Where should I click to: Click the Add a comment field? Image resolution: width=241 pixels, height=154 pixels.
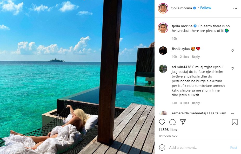[x=197, y=148]
